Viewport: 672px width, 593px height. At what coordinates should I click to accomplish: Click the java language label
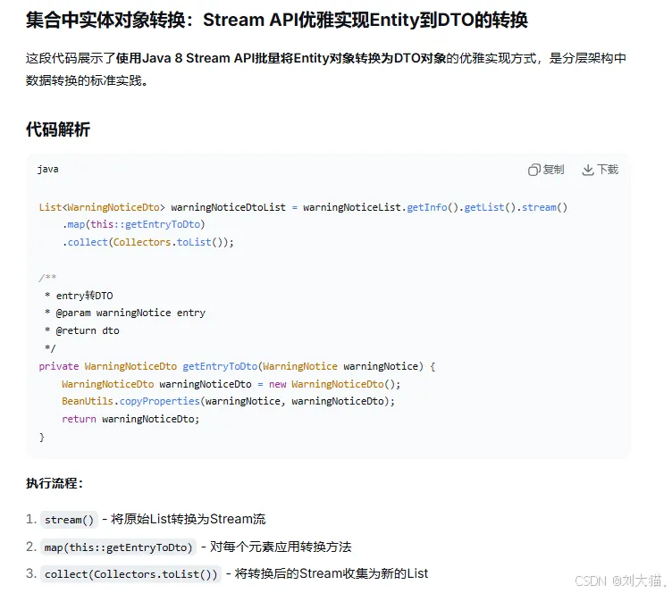pyautogui.click(x=47, y=169)
